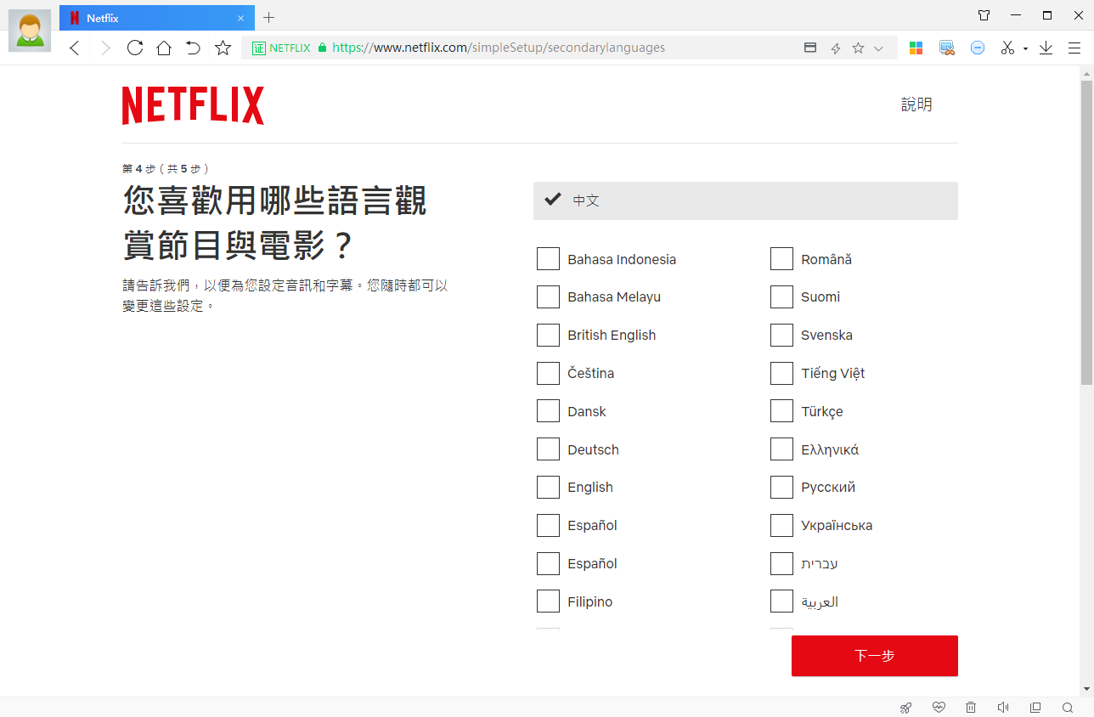
Task: Close the Netflix tab
Action: 241,18
